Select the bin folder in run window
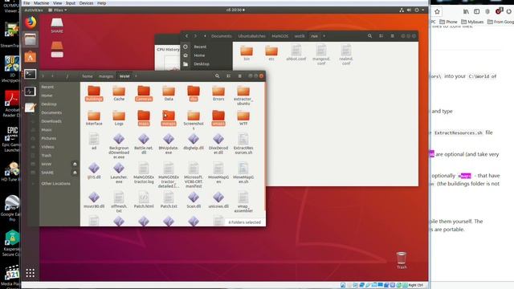This screenshot has height=289, width=514. coord(247,53)
